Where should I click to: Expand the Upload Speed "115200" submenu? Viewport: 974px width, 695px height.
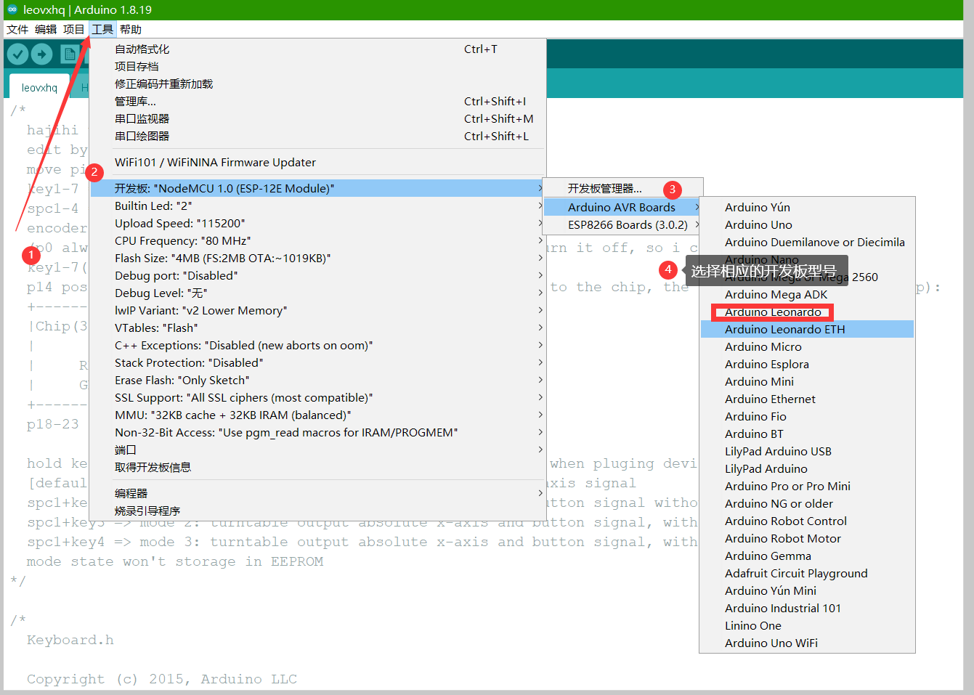coord(318,224)
